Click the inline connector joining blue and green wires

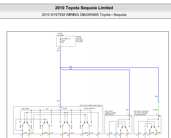coord(158,102)
